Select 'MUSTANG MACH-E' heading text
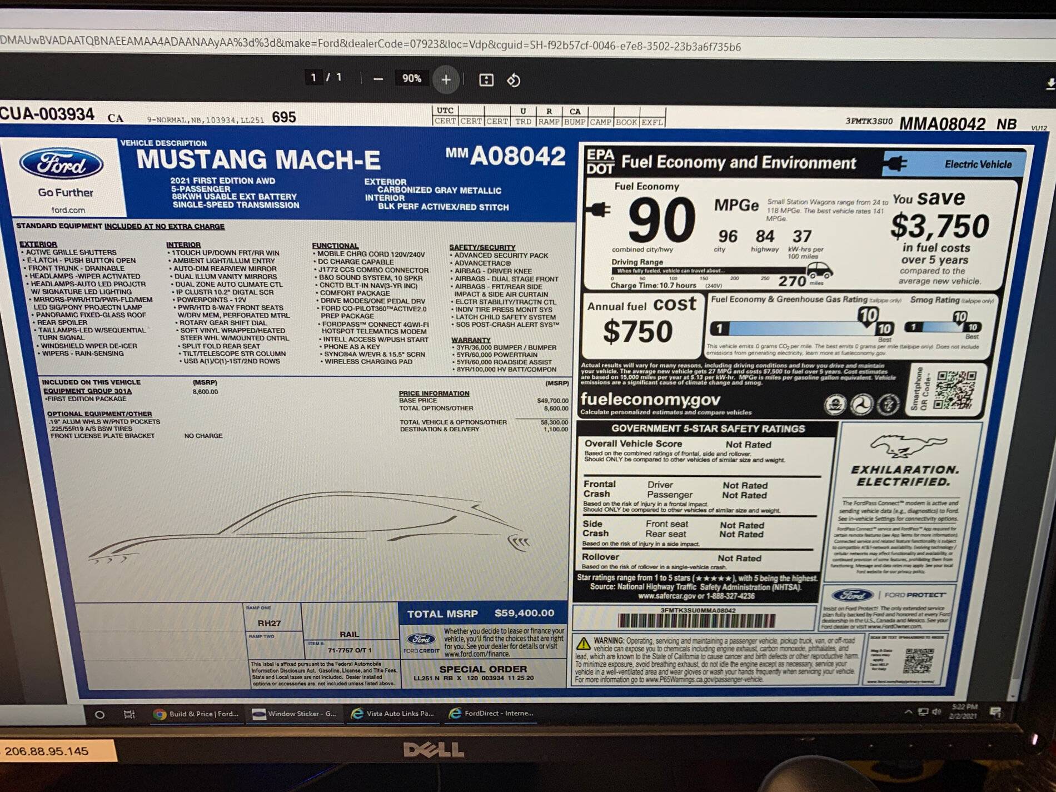Screen dimensions: 1056x792 [258, 160]
